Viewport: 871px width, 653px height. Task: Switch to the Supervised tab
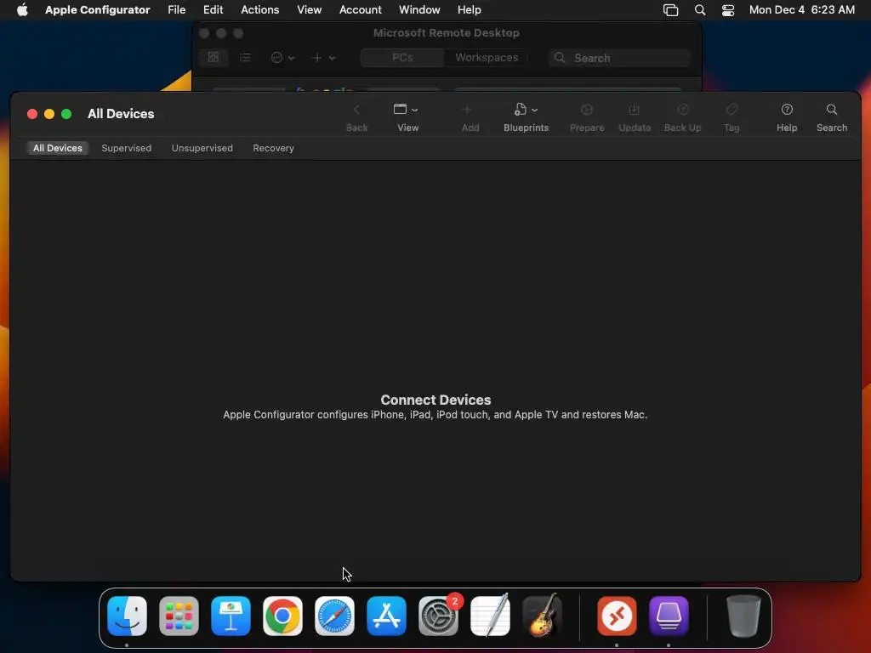tap(126, 148)
